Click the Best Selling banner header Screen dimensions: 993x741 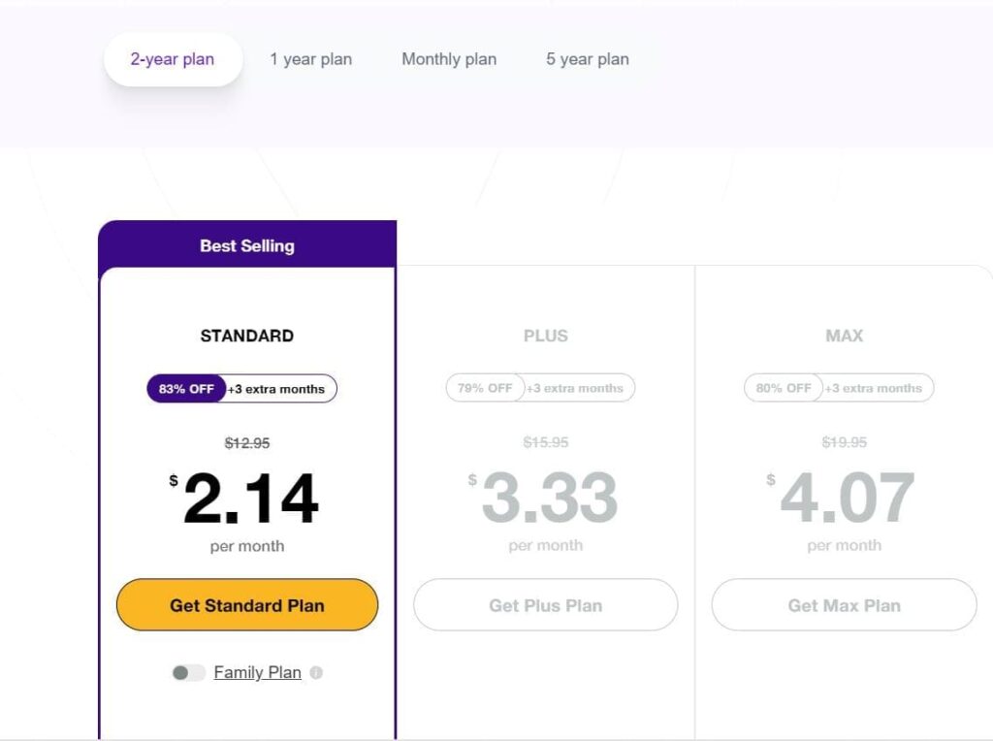[x=247, y=245]
